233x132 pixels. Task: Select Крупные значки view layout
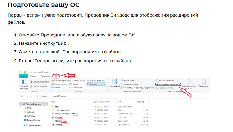(77, 81)
